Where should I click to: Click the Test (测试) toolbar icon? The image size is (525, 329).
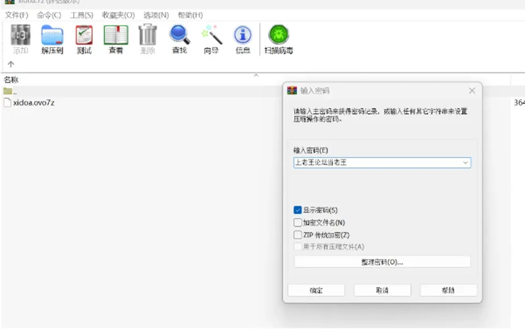[x=84, y=39]
